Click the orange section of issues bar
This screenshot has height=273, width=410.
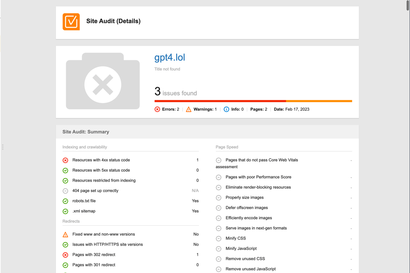[x=319, y=101]
